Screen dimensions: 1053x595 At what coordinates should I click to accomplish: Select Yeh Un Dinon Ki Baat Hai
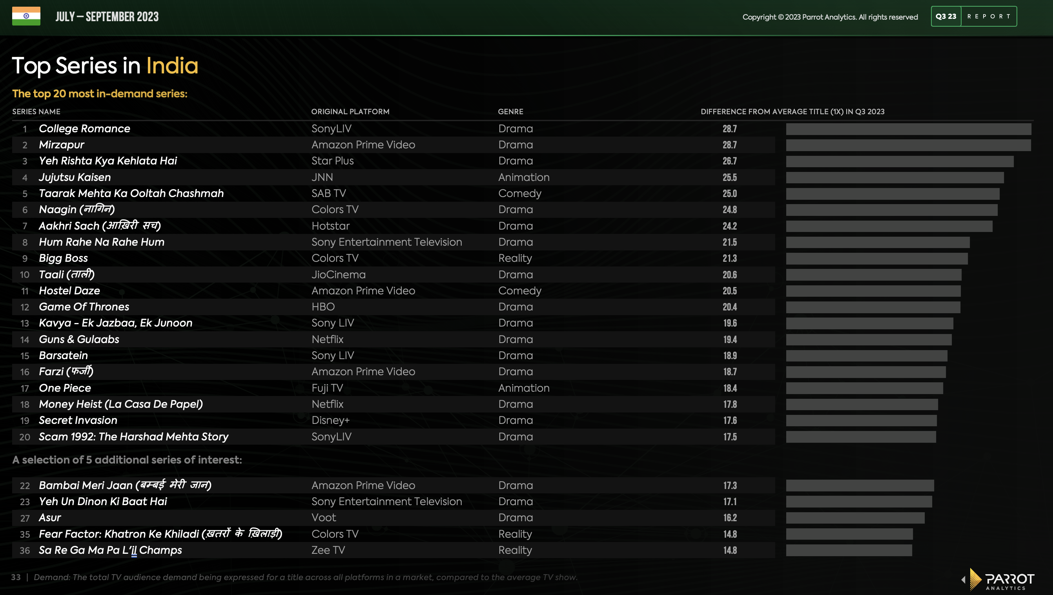point(103,501)
